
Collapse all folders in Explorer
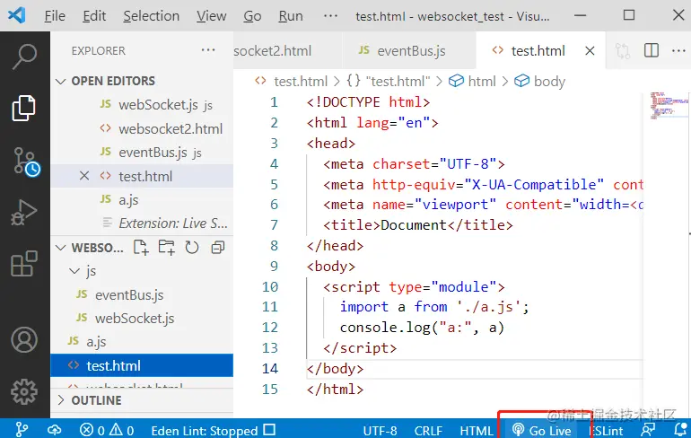point(218,247)
